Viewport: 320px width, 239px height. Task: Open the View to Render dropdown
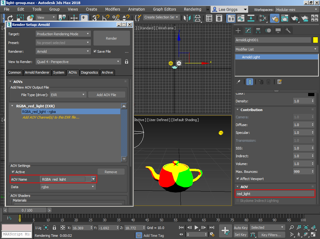click(78, 61)
